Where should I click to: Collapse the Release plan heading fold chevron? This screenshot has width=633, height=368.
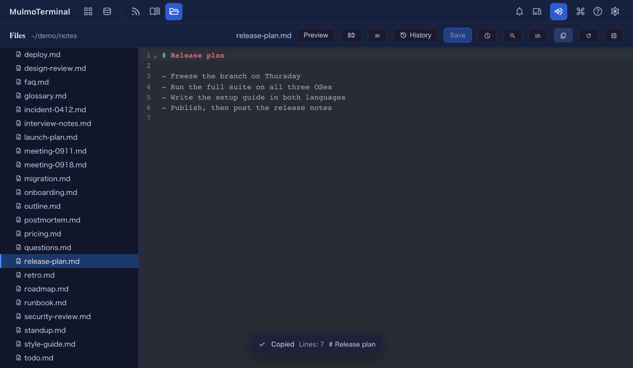coord(155,56)
